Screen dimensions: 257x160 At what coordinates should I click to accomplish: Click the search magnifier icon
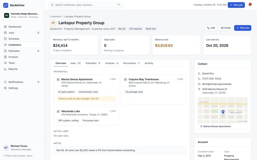[x=52, y=5]
